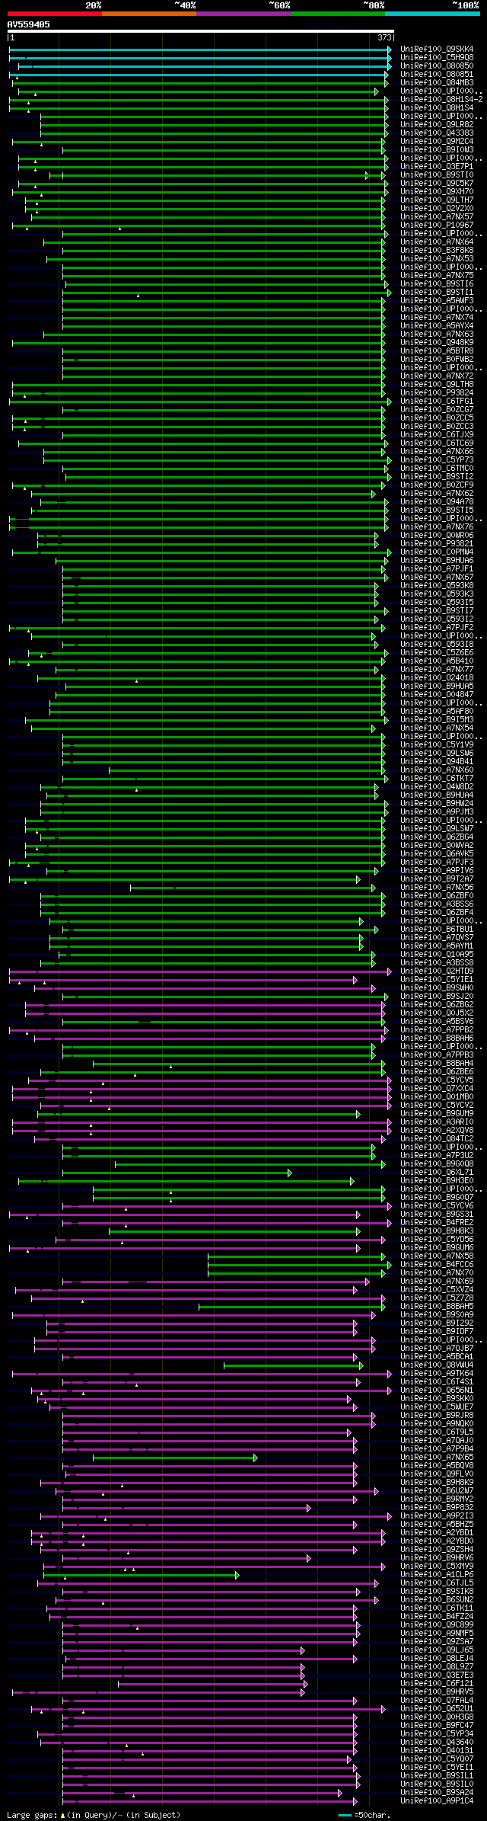Viewport: 487px width, 1821px height.
Task: Click the UniRef100_A7NX53 entry
Action: [x=437, y=259]
